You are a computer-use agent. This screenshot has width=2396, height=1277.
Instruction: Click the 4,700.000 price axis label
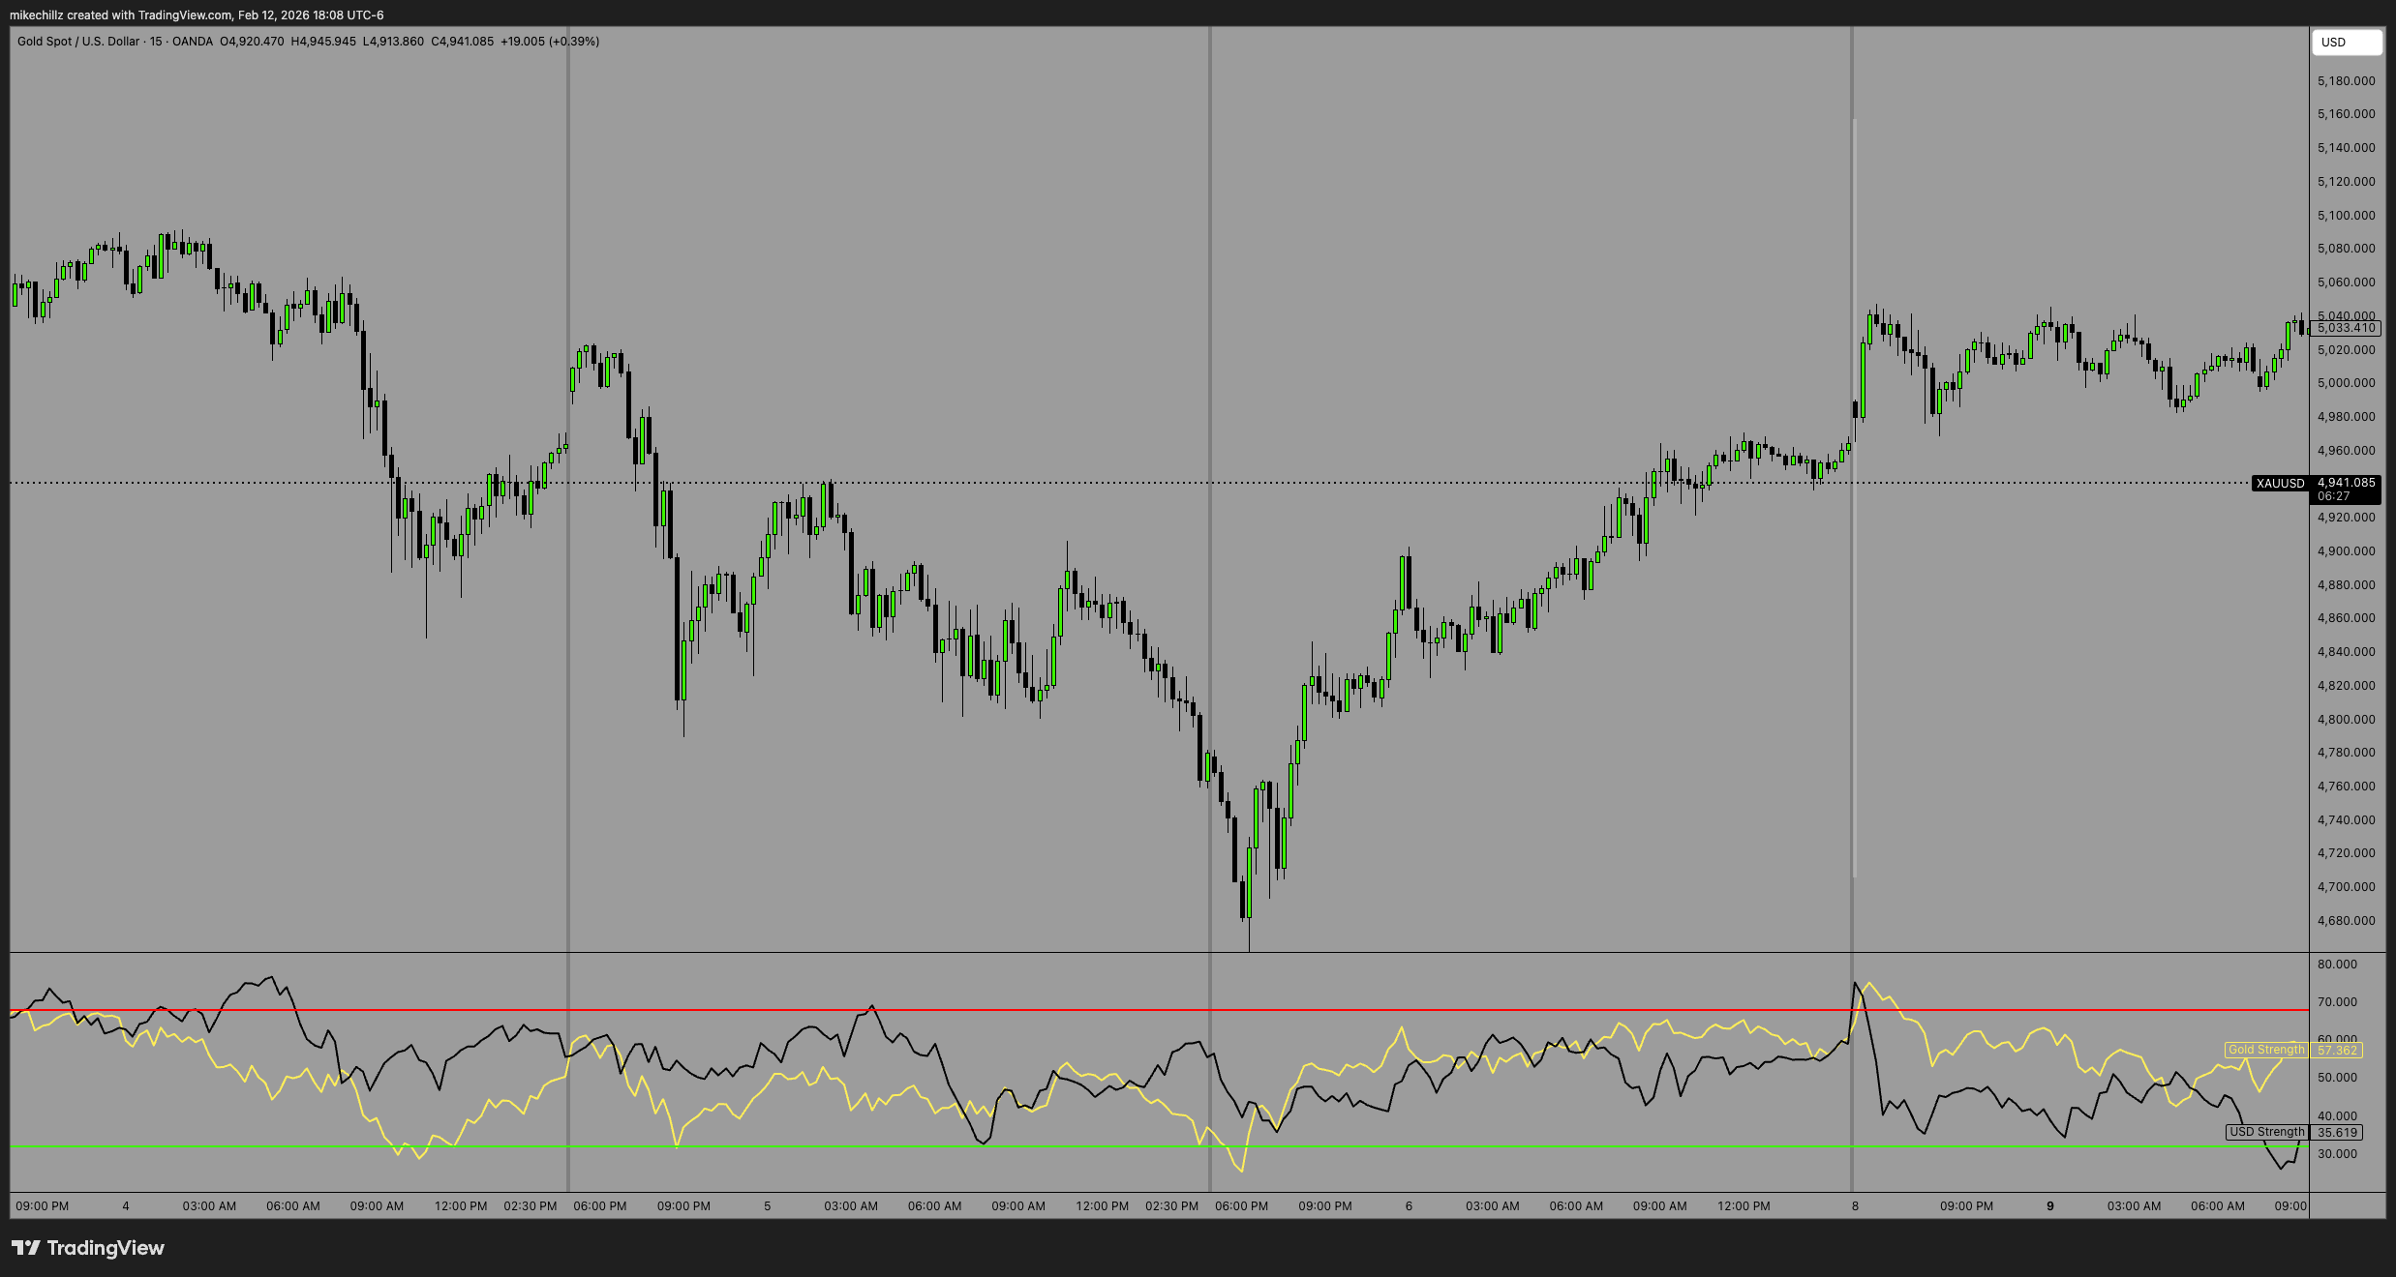[2346, 887]
